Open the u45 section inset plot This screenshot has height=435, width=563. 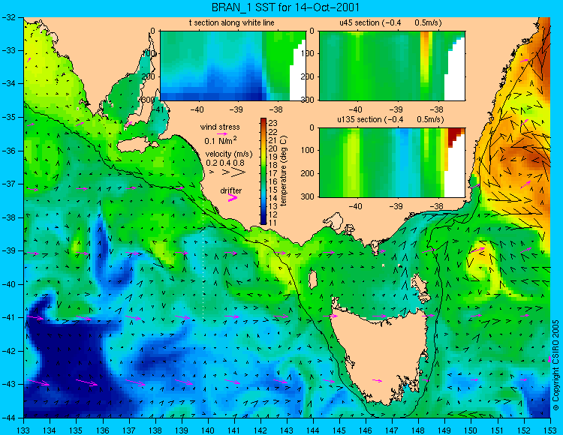coord(392,66)
